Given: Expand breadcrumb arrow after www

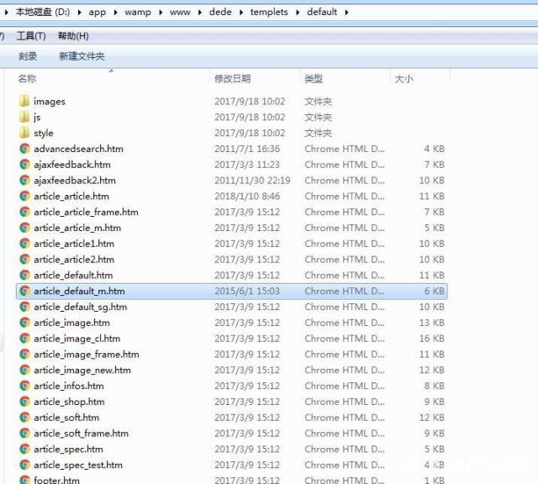Looking at the screenshot, I should coord(200,13).
